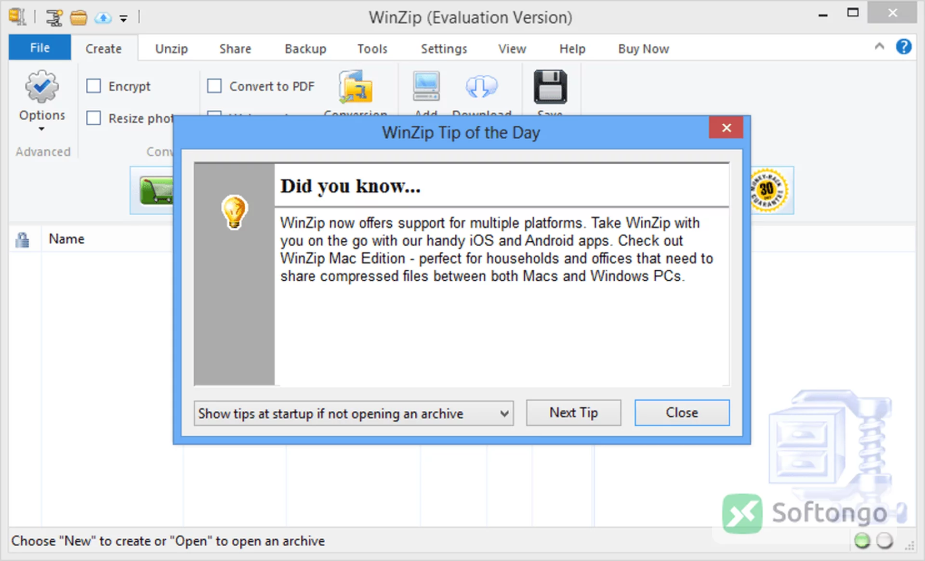Open the Options gear icon
Screen dimensions: 925x561
click(42, 87)
